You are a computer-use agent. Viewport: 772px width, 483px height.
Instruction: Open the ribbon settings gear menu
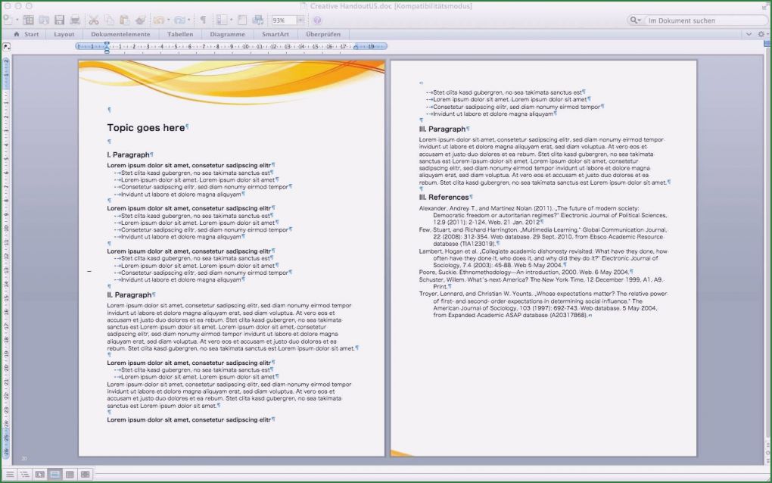pyautogui.click(x=761, y=34)
